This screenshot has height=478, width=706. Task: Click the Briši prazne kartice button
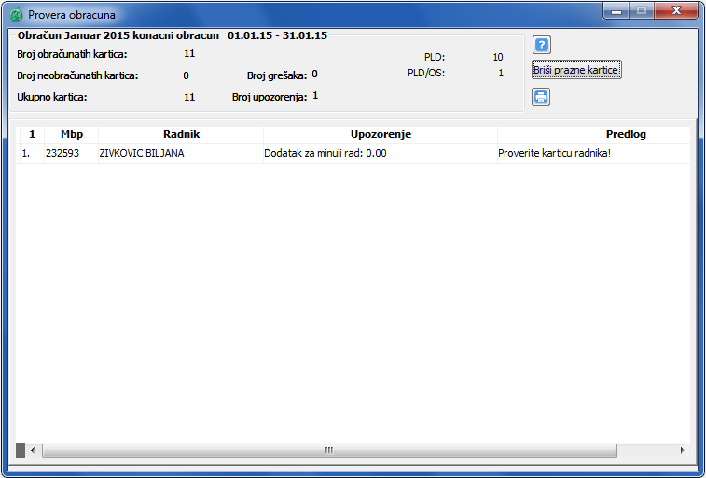[576, 70]
